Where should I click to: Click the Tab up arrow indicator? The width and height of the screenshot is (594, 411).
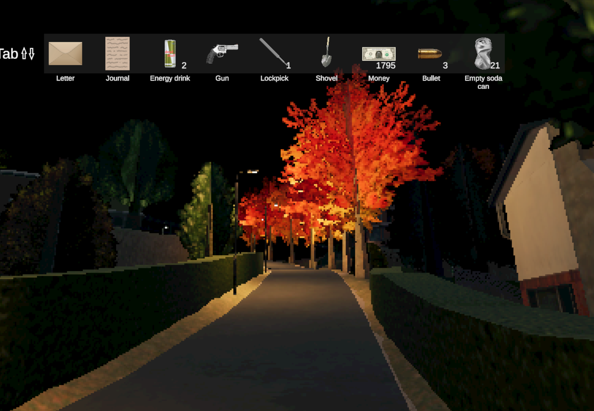pos(24,54)
